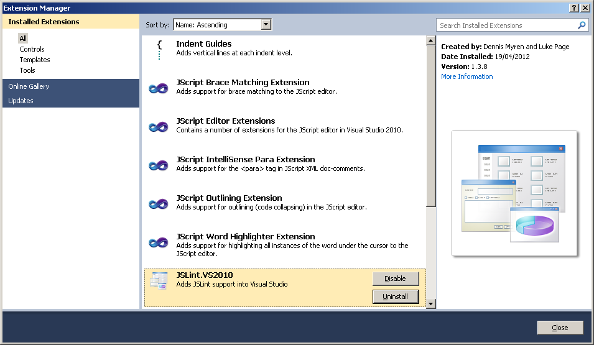Click the JSLint.VS2010 extension icon
Image resolution: width=594 pixels, height=345 pixels.
pos(159,281)
